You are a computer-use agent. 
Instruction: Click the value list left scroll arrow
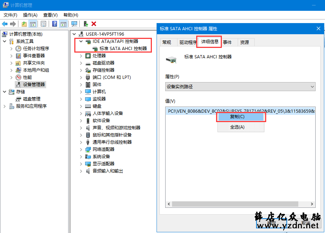tap(169, 204)
